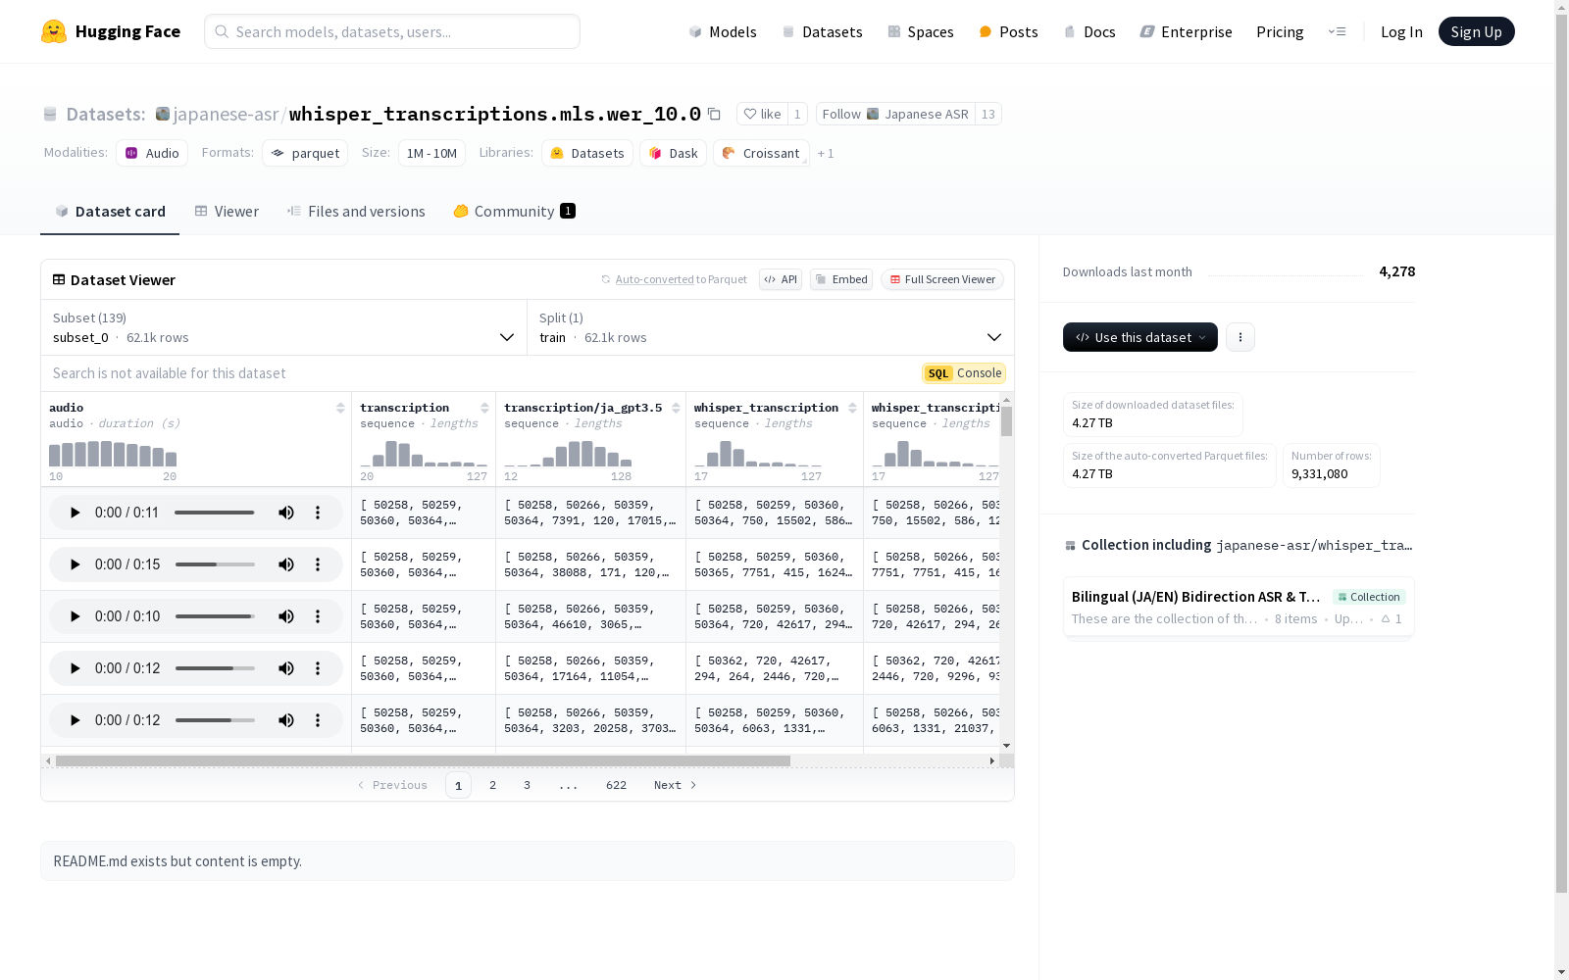The width and height of the screenshot is (1569, 980).
Task: Open Docs in the top navigation
Action: 1088,32
